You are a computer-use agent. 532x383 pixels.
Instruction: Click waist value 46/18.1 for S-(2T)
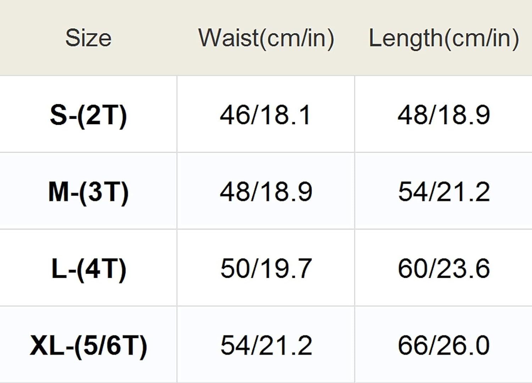(266, 115)
